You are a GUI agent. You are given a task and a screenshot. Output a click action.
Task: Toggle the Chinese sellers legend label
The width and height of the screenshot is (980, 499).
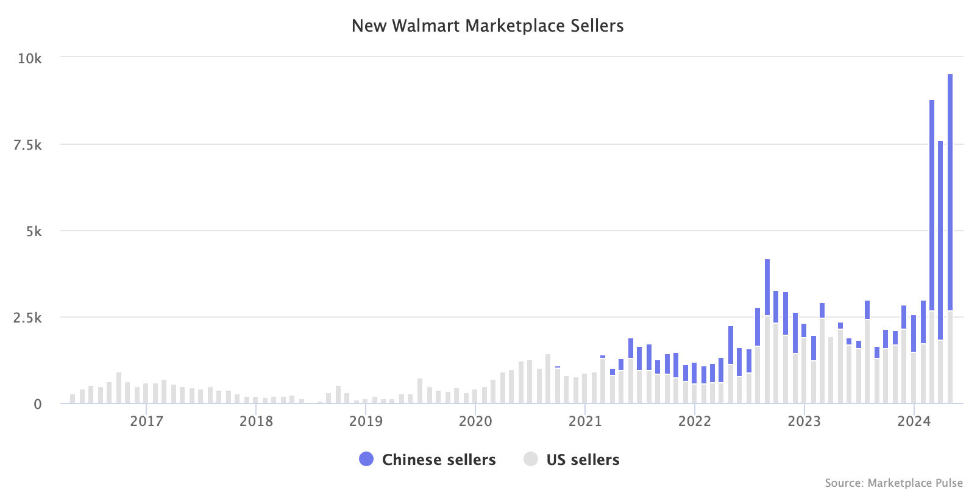pos(438,459)
